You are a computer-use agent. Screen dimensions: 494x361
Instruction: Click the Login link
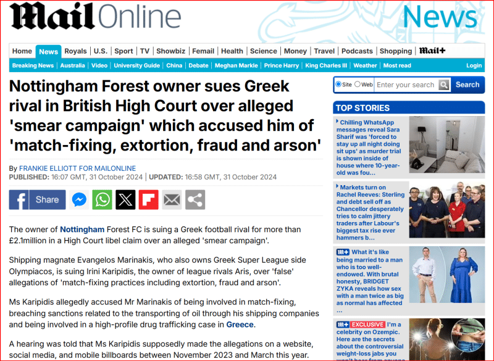[474, 65]
